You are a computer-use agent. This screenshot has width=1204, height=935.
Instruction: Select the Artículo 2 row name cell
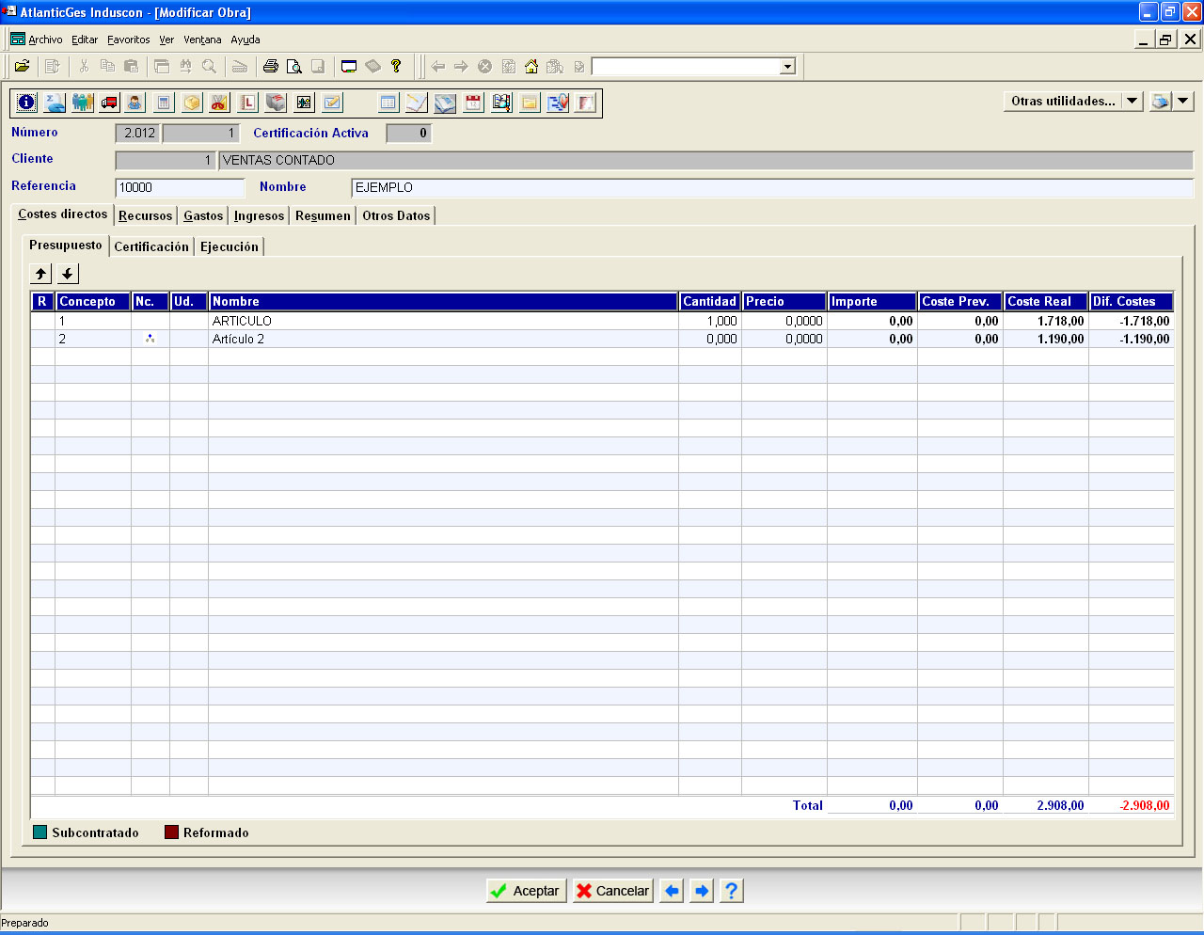443,339
